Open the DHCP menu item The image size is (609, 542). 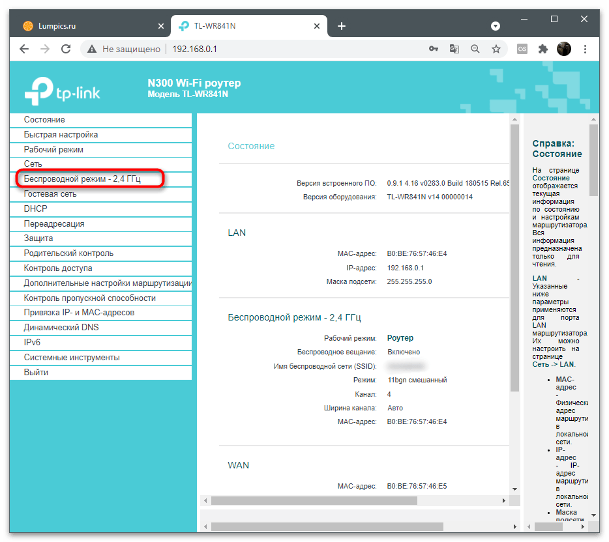point(100,208)
